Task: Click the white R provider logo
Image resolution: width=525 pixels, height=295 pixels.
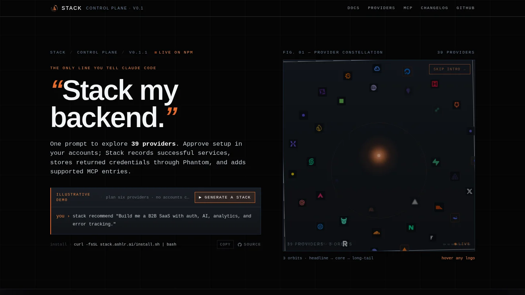Action: [x=345, y=244]
